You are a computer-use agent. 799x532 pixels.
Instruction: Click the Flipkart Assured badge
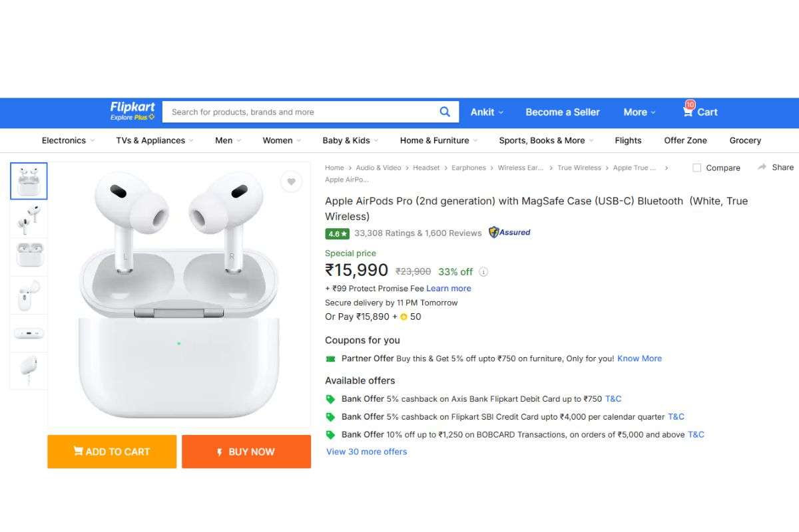tap(509, 233)
